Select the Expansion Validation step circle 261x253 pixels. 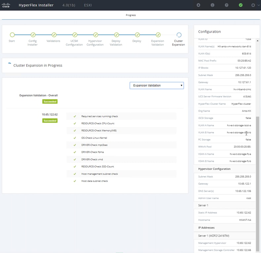(158, 35)
